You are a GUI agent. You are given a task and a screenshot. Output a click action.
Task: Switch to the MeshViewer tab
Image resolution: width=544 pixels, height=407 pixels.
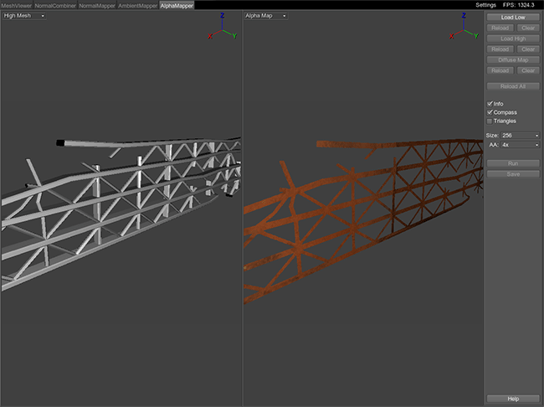point(16,5)
